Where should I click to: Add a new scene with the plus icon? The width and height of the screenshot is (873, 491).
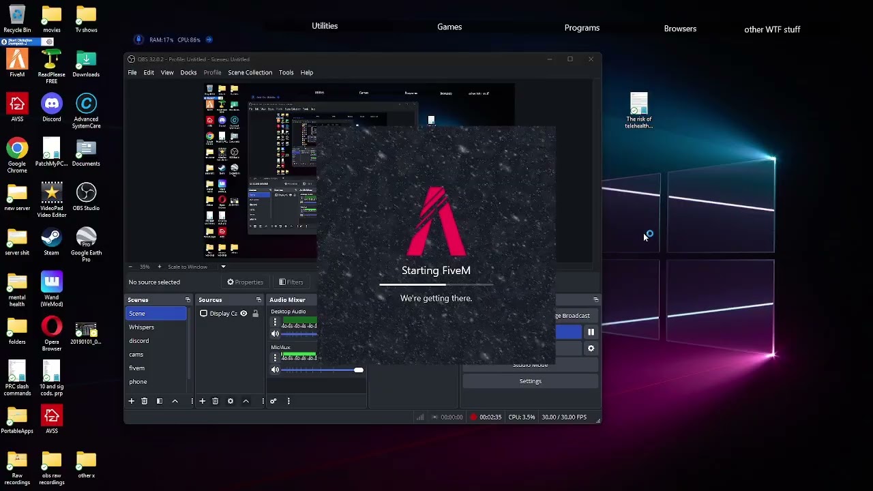point(132,401)
